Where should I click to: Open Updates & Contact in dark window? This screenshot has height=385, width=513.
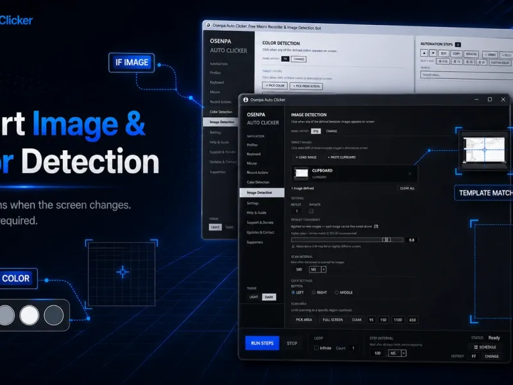(260, 232)
